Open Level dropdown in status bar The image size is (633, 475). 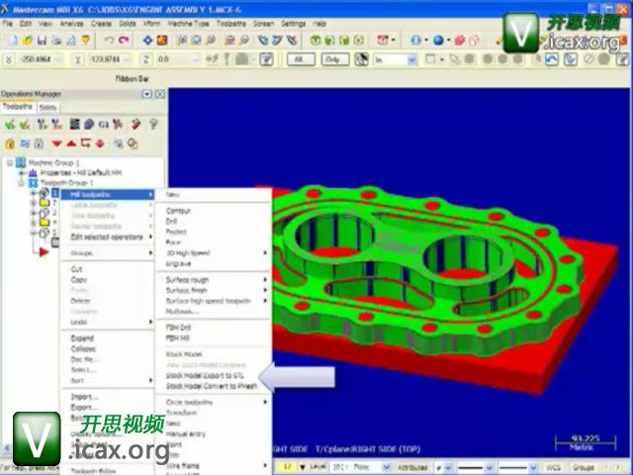click(387, 467)
